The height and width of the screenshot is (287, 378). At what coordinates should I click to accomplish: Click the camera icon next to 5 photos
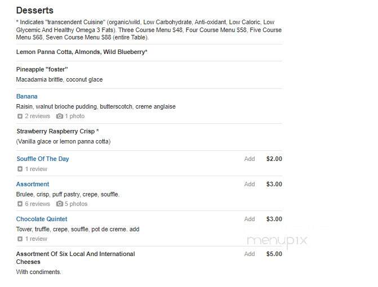(60, 204)
